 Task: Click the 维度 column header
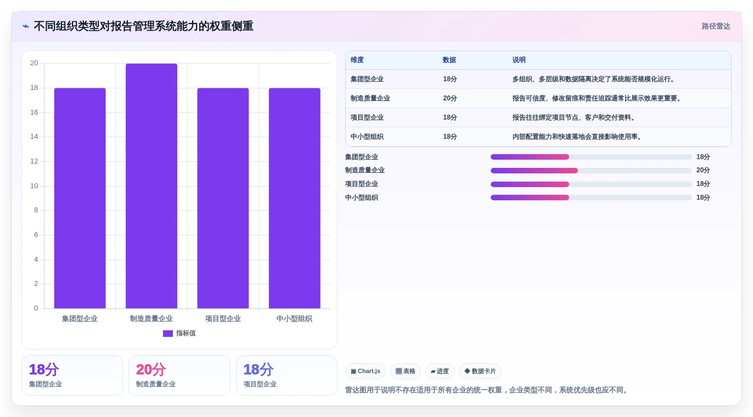pos(357,60)
